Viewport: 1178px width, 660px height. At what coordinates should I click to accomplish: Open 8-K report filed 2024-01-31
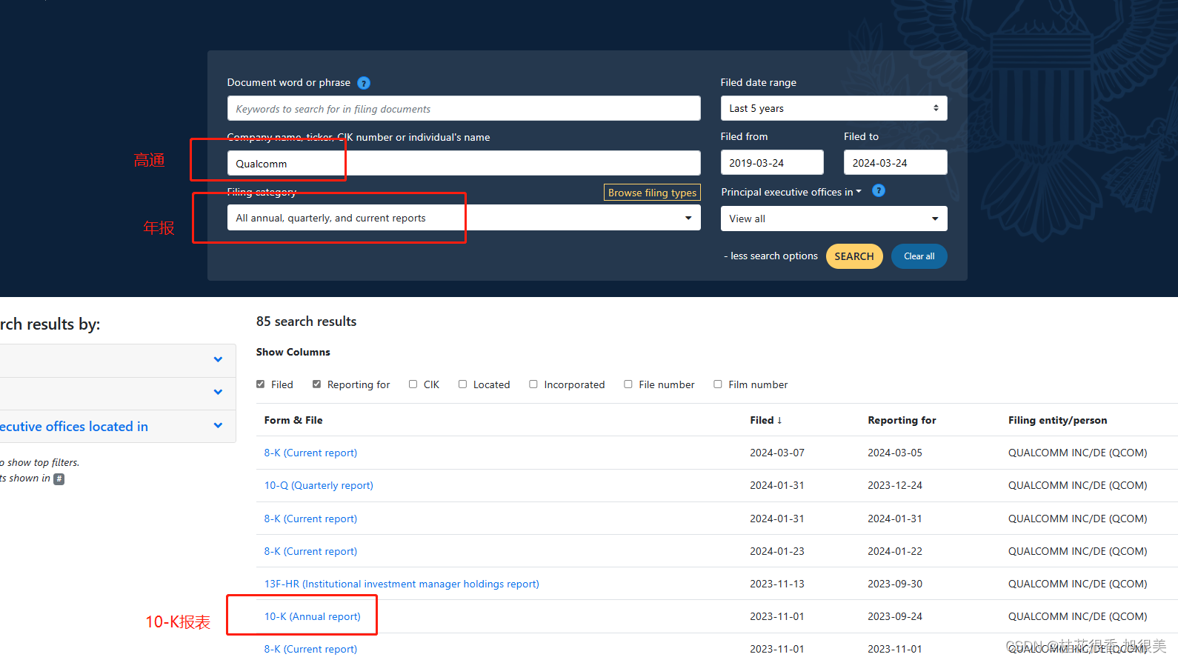(310, 519)
